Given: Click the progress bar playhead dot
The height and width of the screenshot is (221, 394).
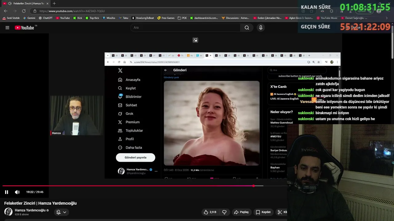Looking at the screenshot, I should tap(253, 186).
